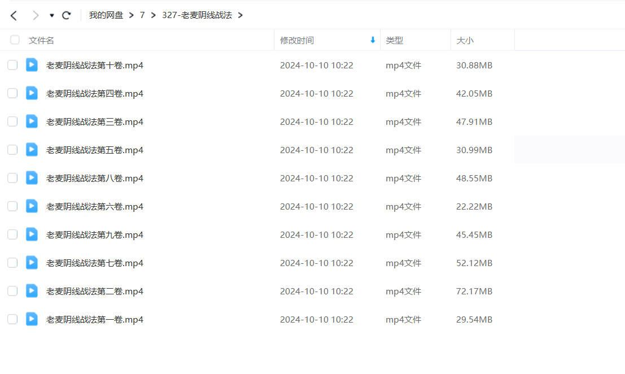Select file name 老麦阴线战法第七卷.mp4

(95, 263)
